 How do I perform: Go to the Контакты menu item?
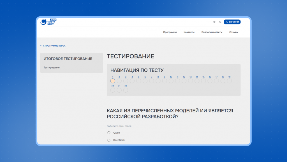coord(189,32)
